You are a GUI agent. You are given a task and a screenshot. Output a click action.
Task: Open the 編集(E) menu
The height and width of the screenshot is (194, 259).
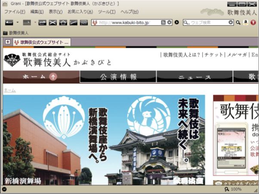click(37, 12)
